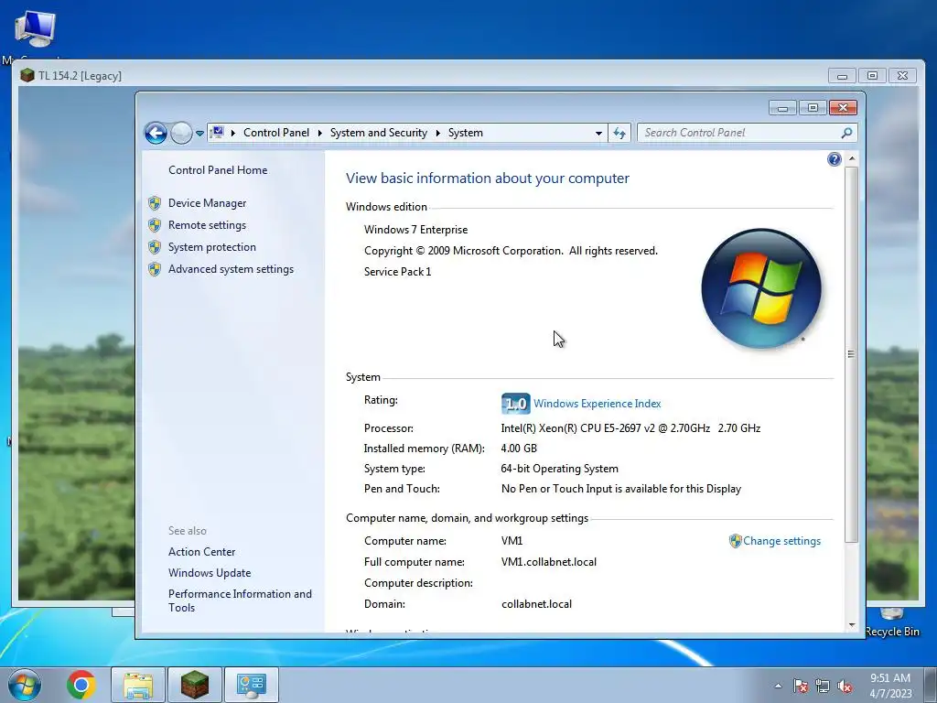Switch to the Control Panel taskbar button

coord(251,685)
